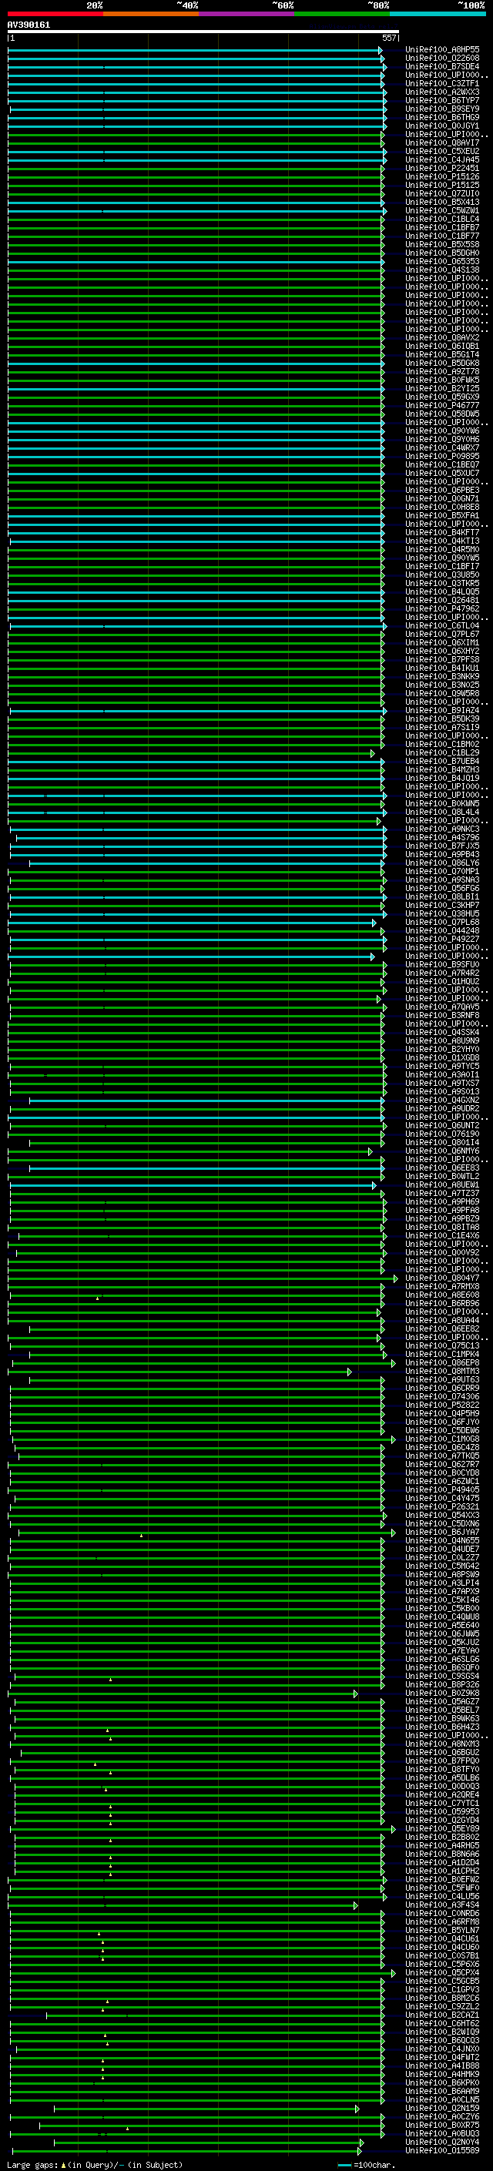Viewport: 493px width, 2171px height.
Task: Select hit UniRef100_C3ZTF1
Action: 442,83
